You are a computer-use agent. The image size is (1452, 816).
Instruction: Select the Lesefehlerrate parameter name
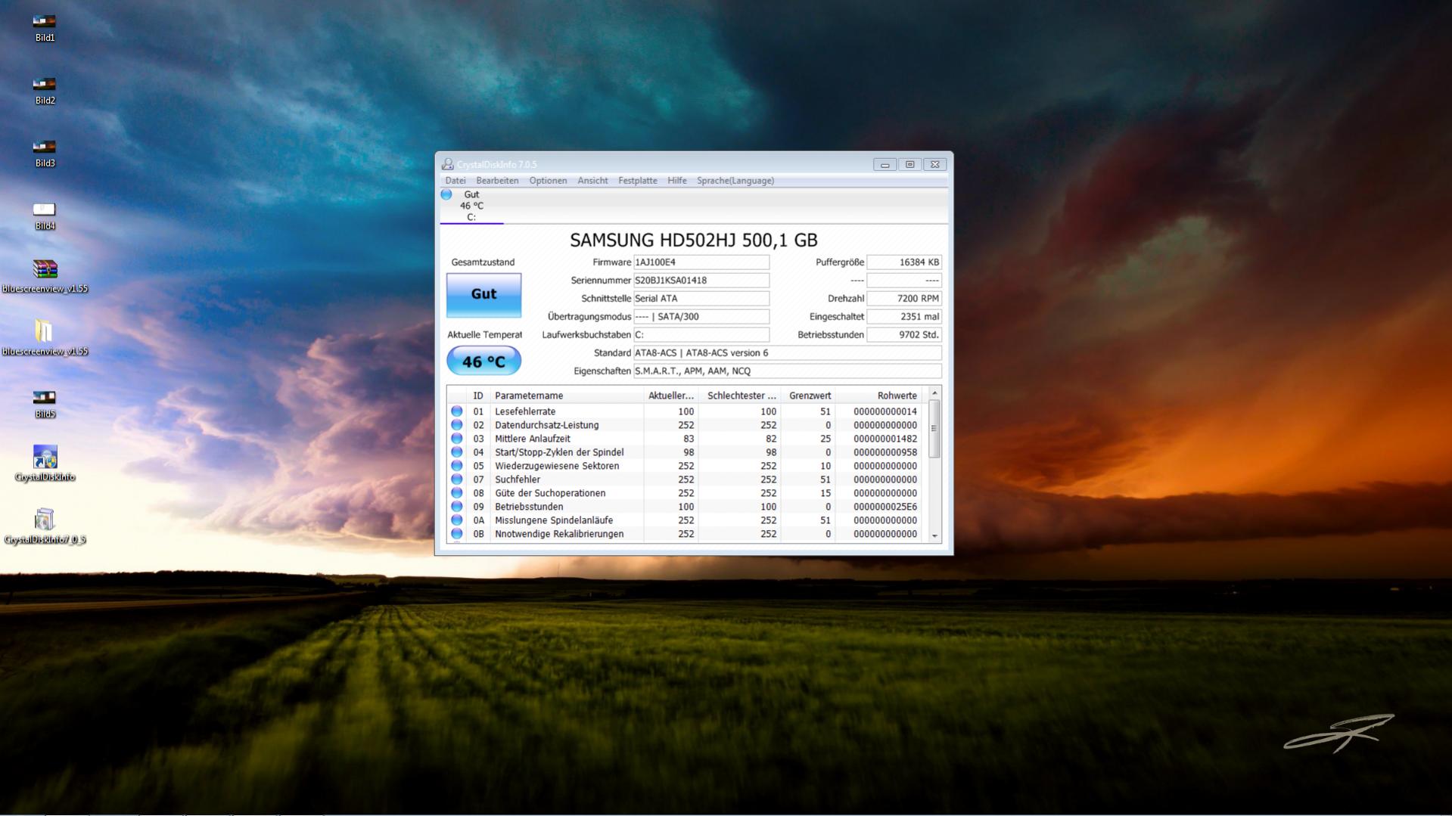[x=525, y=411]
